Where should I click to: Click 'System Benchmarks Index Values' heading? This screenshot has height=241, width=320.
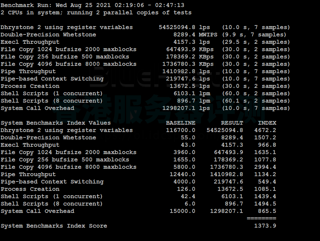pyautogui.click(x=55, y=123)
